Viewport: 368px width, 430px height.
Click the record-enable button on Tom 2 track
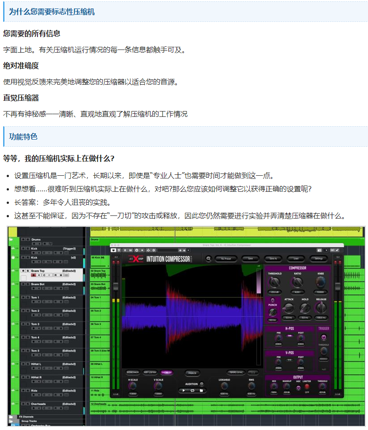point(33,315)
